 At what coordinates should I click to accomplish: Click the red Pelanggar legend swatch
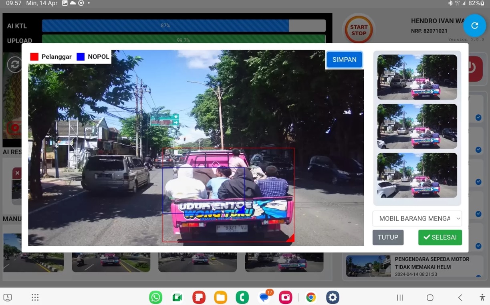coord(34,57)
